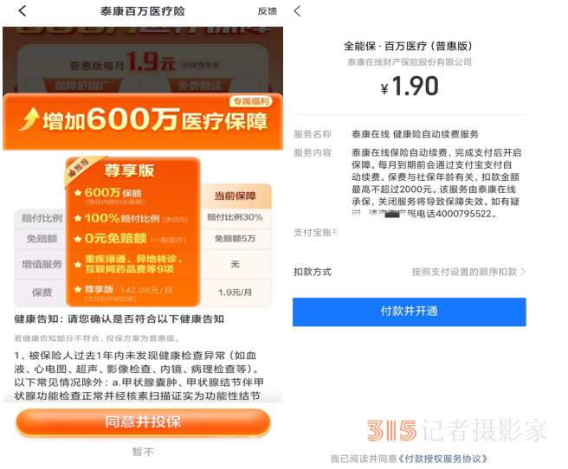Viewport: 568px width, 469px height.
Task: Open the 反馈 feedback link
Action: tap(268, 11)
